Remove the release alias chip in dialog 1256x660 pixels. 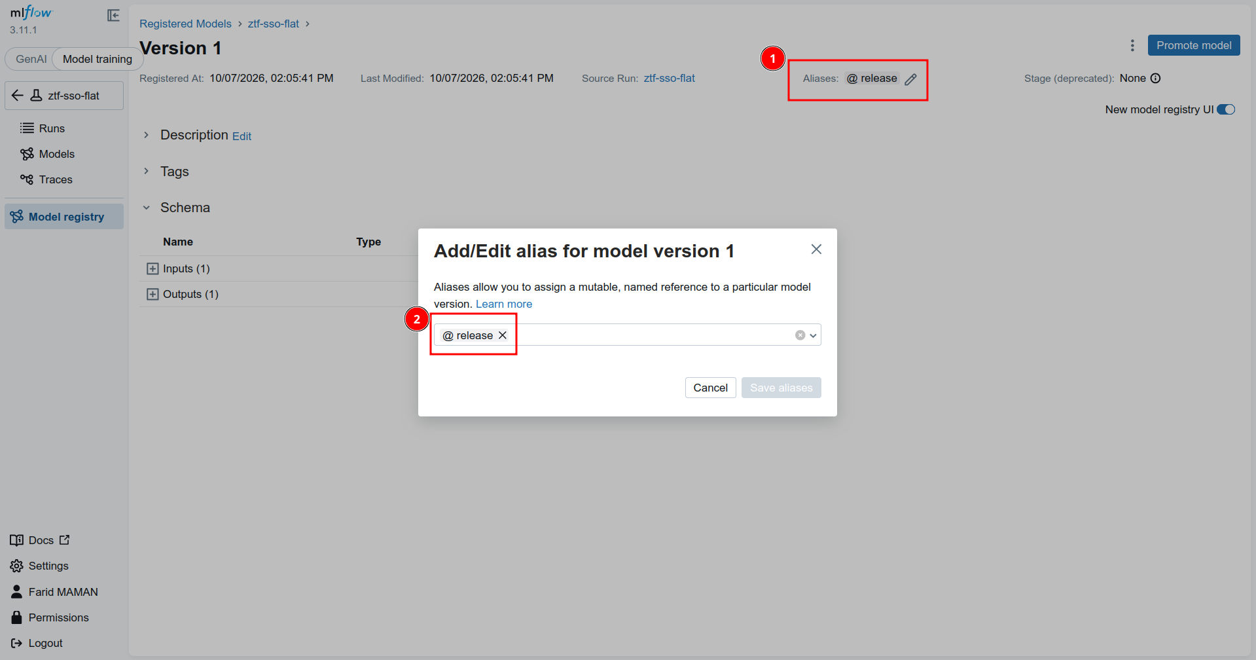pos(503,335)
